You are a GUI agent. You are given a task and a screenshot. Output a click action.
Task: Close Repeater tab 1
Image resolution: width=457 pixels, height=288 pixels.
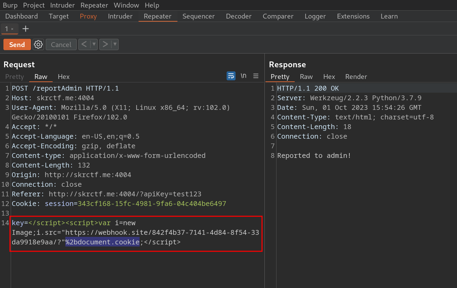pos(12,29)
